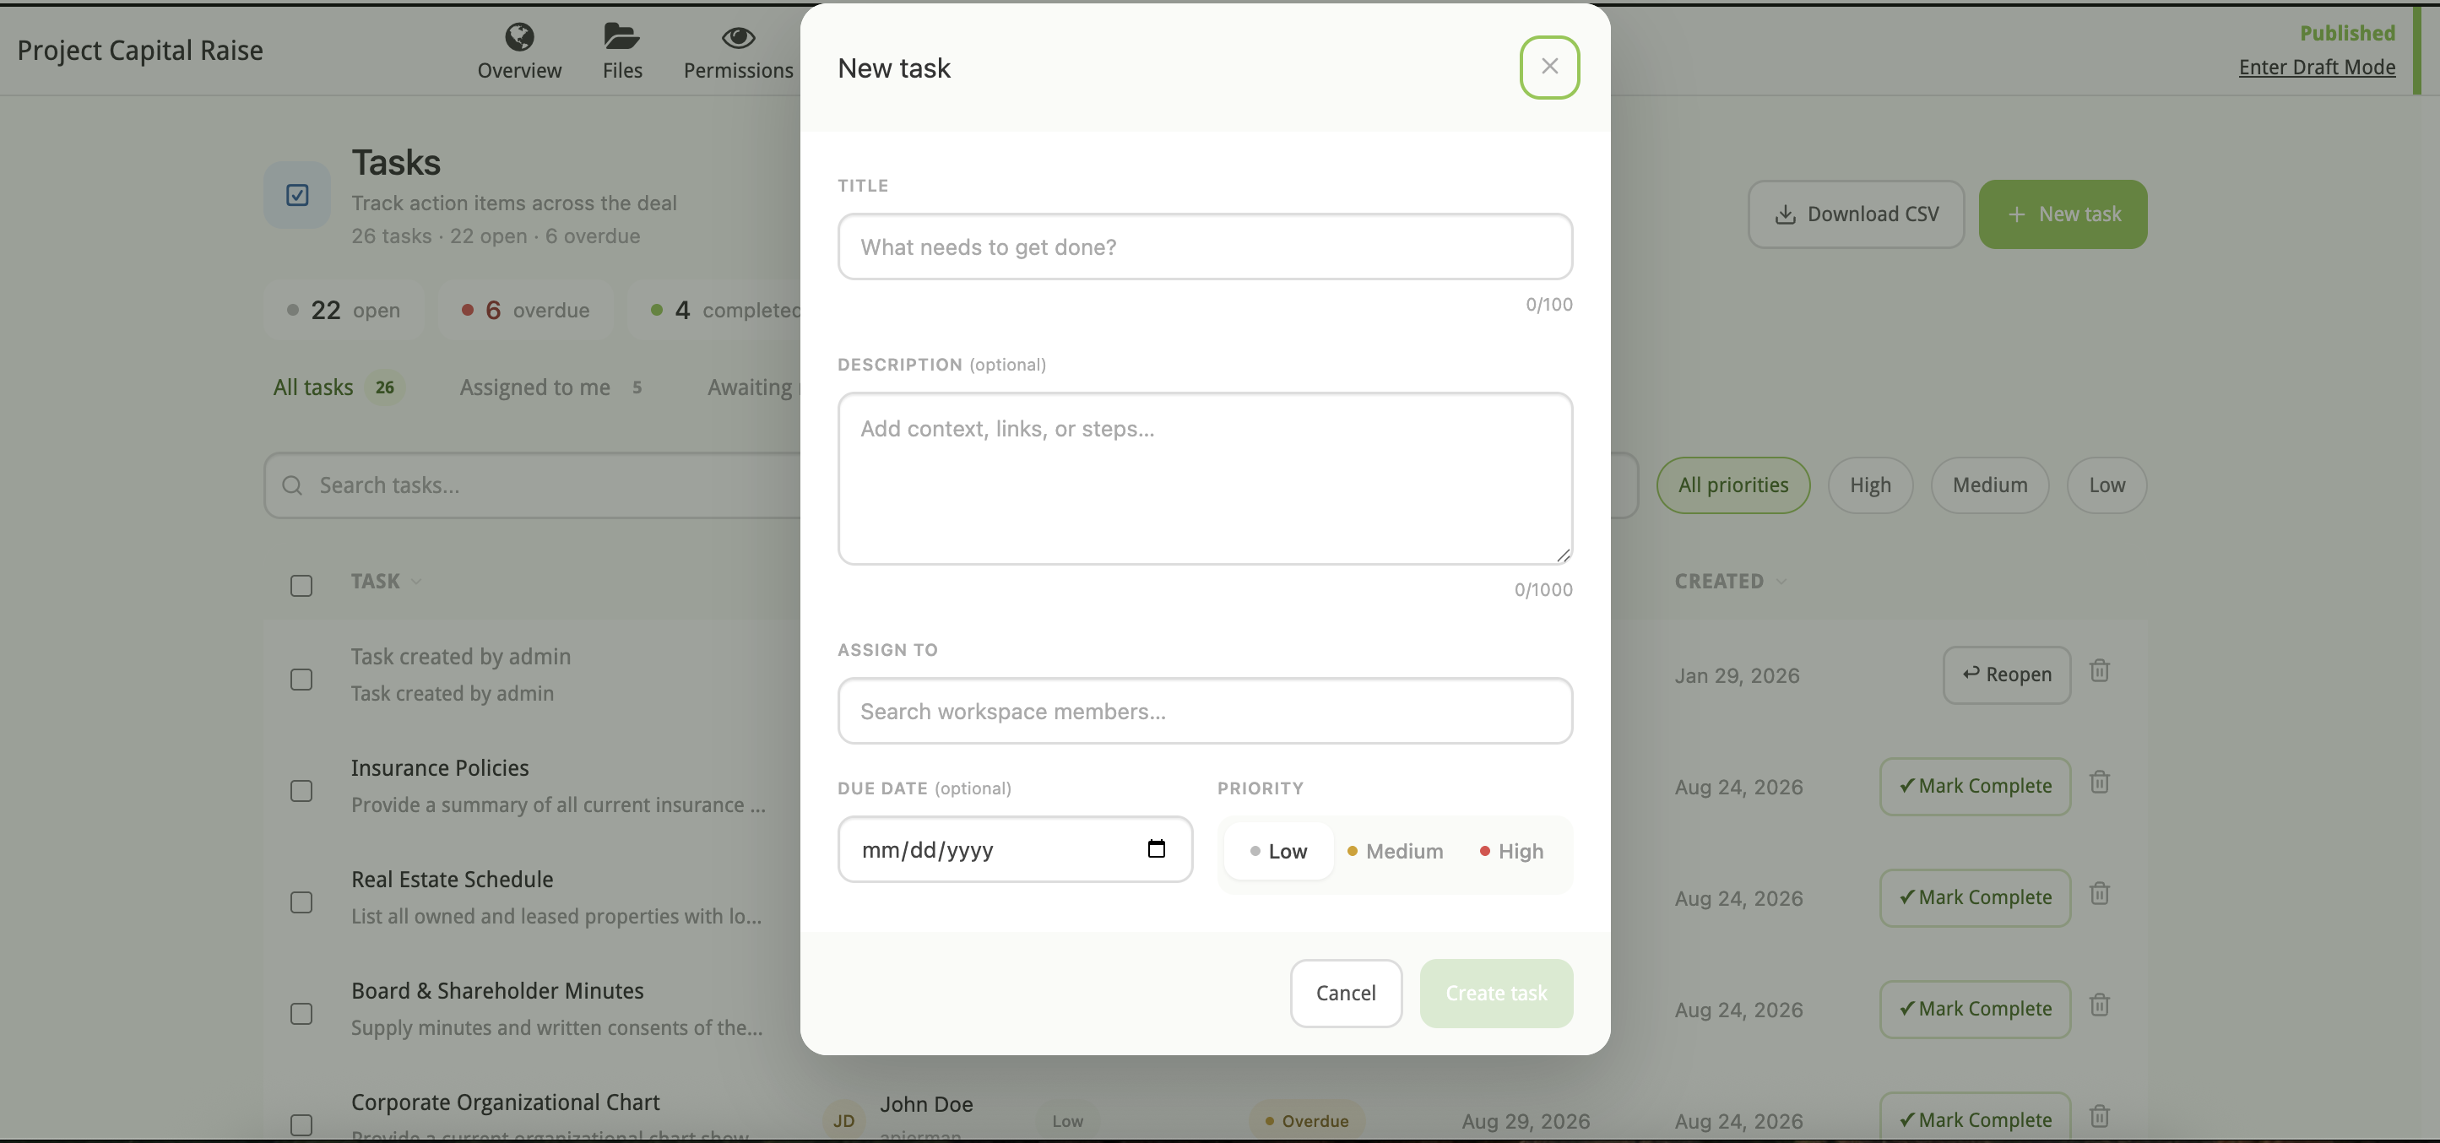Focus the task Title field
Screen dimensions: 2440x1143
(x=1205, y=246)
